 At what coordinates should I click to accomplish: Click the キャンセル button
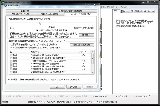(74, 87)
